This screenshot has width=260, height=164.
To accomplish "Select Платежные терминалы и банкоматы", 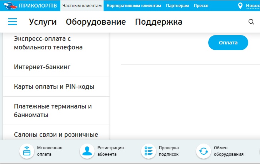I will coord(53,111).
